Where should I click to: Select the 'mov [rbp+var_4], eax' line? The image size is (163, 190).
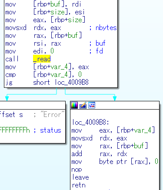coord(47,67)
